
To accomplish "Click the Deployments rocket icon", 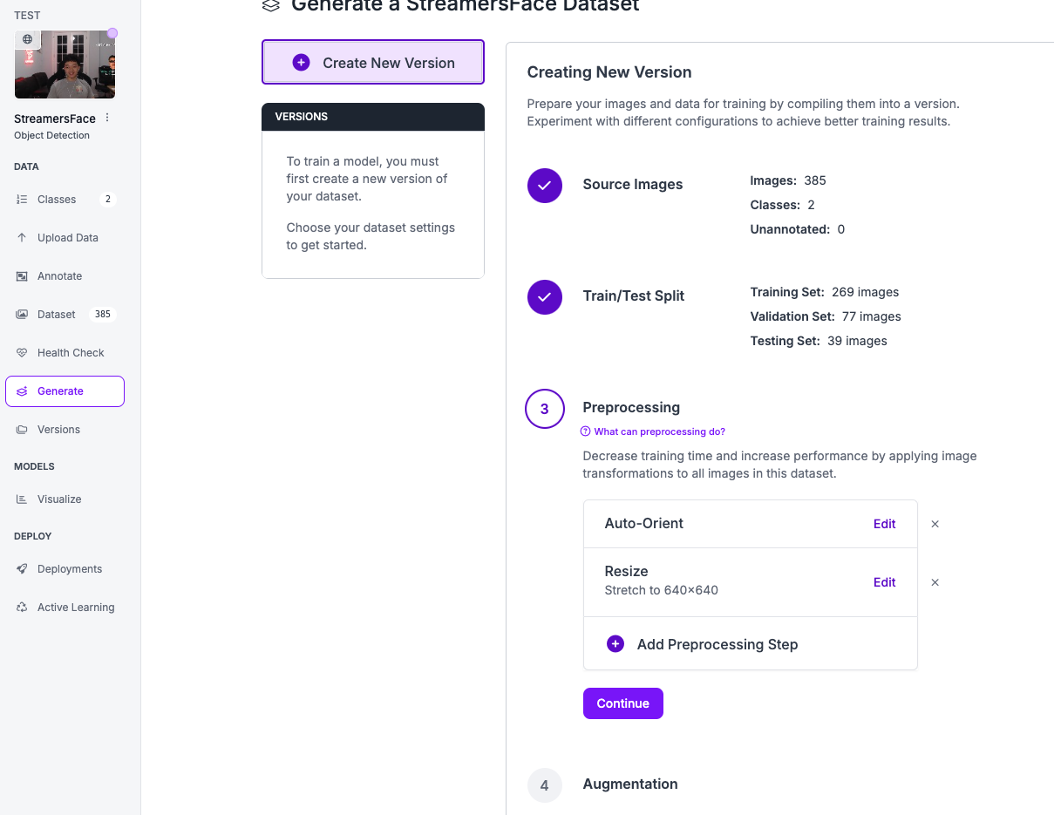I will tap(22, 569).
